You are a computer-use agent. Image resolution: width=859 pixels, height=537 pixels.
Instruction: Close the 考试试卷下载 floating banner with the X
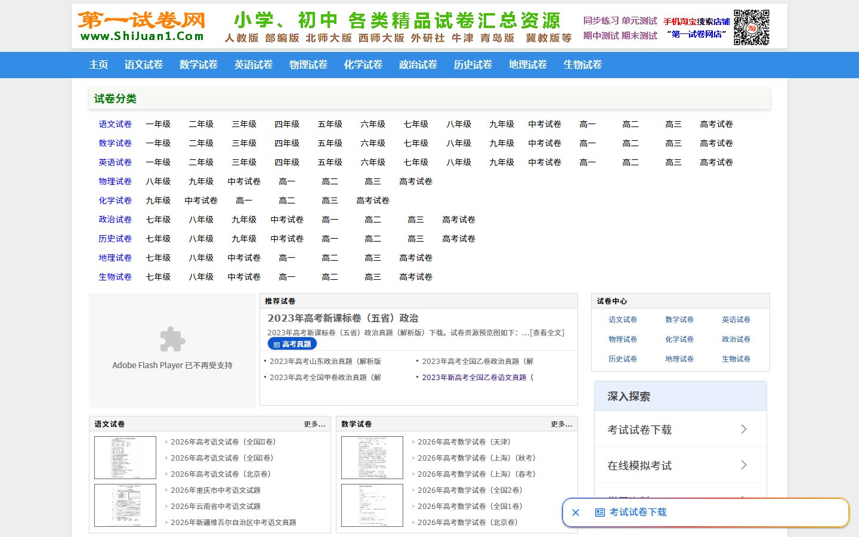click(576, 513)
